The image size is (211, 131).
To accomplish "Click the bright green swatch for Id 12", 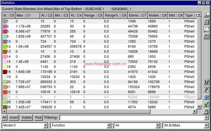I will pos(5,46).
